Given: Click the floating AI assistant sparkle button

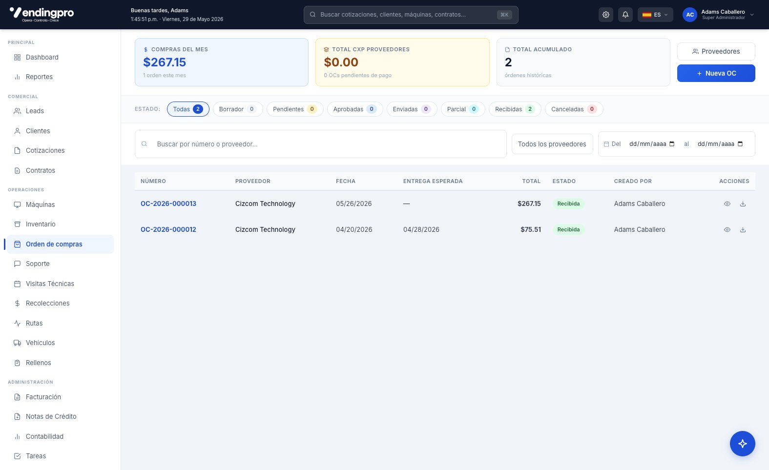Looking at the screenshot, I should click(x=742, y=444).
